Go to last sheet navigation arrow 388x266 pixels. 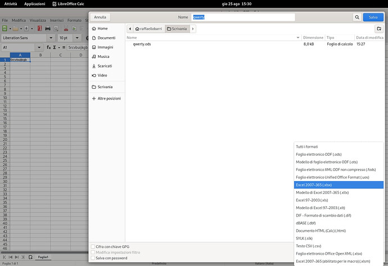pos(23,257)
